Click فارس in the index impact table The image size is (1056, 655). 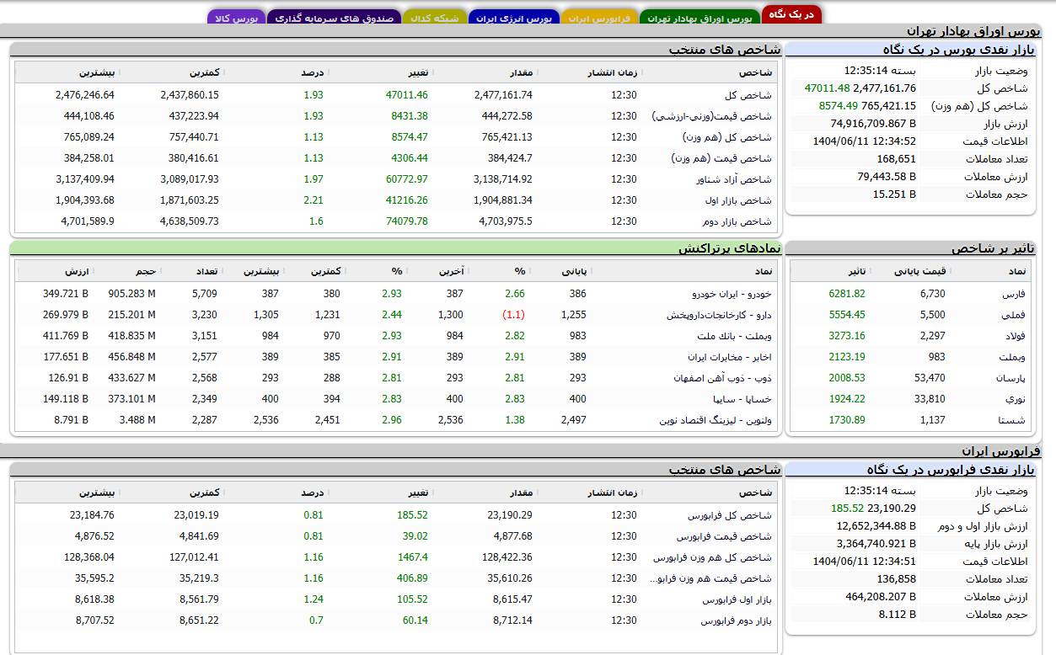tap(1015, 294)
